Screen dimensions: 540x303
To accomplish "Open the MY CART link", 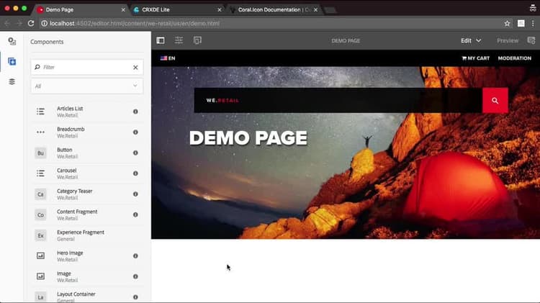I will (x=476, y=58).
